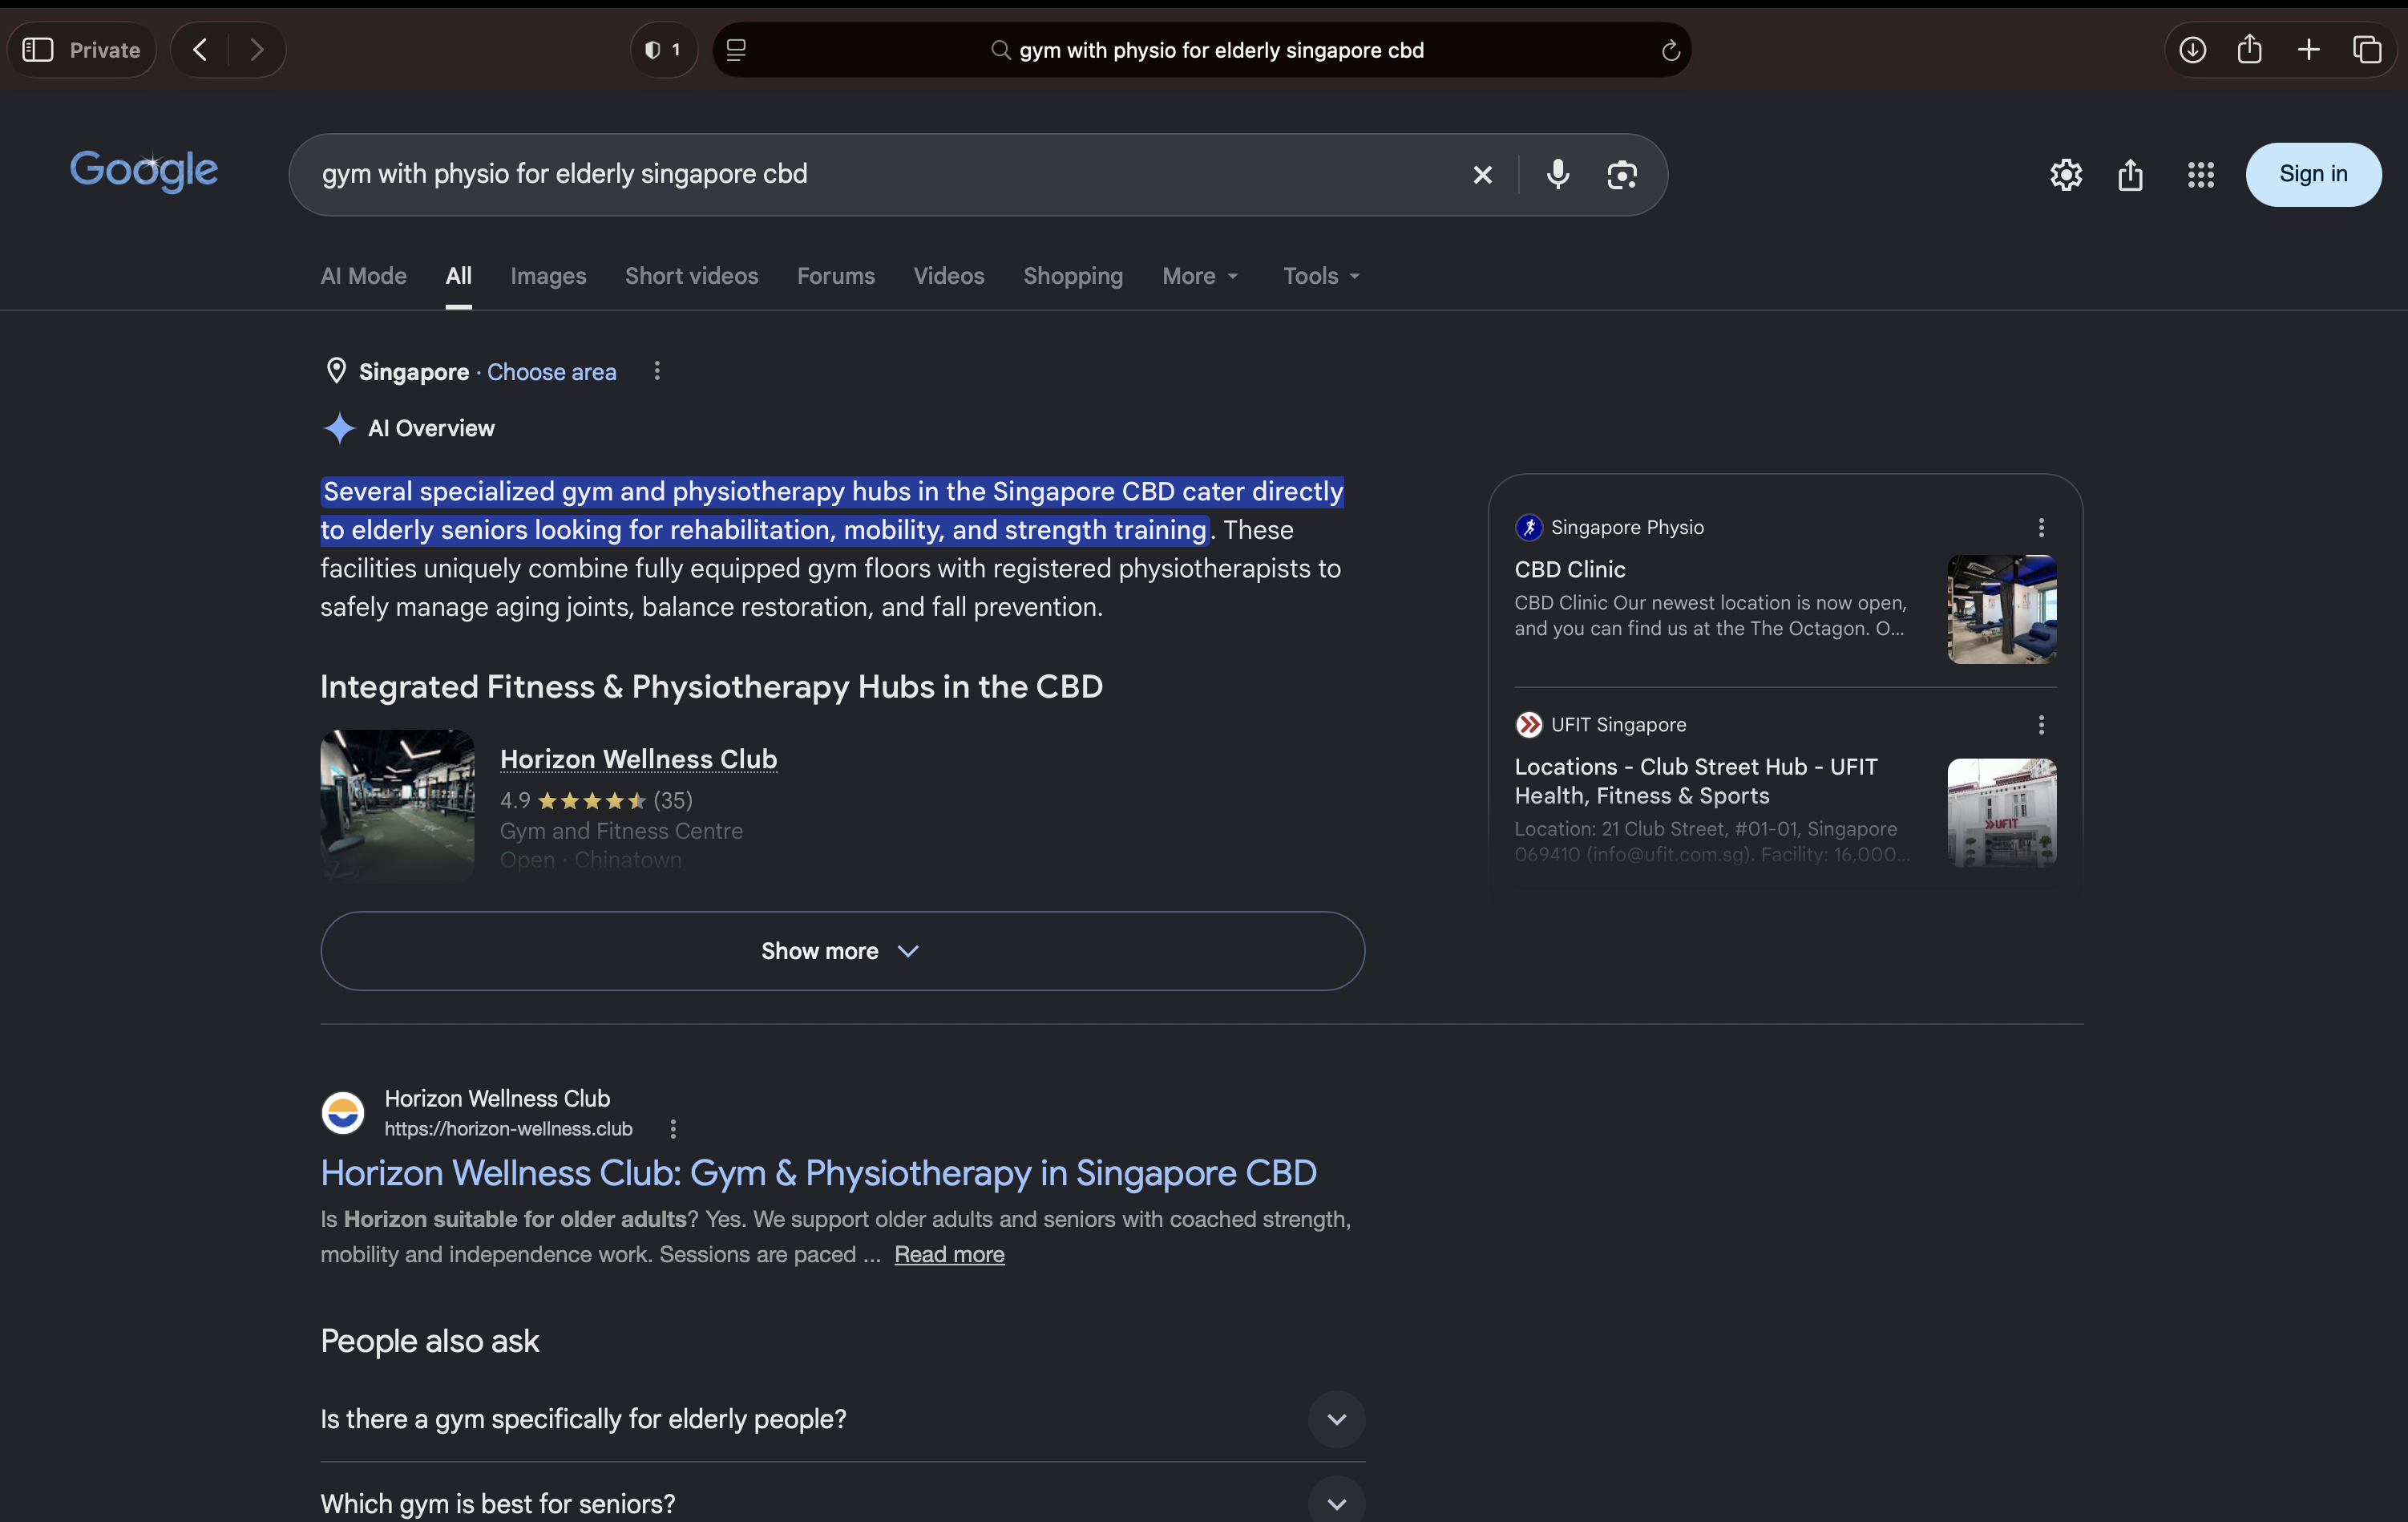Search by image with Google Lens

coord(1621,175)
